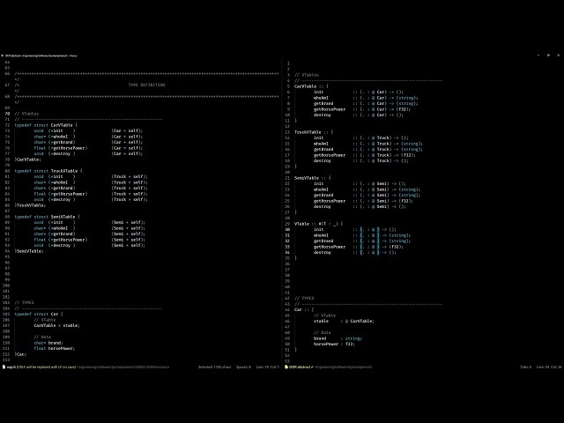This screenshot has width=564, height=423.
Task: Click 'Car :: {' line in right pane
Action: pos(304,309)
